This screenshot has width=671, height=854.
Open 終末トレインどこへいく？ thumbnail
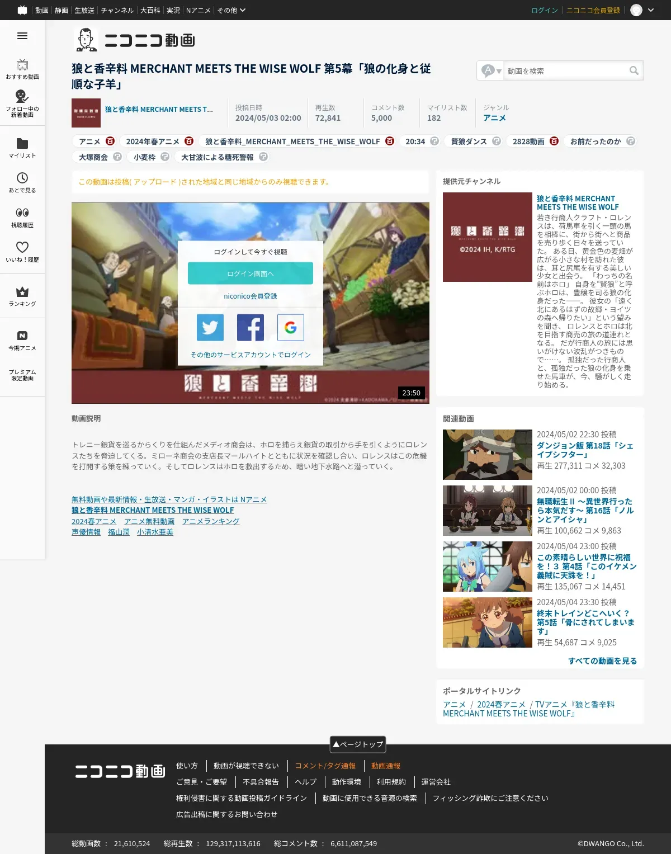[x=488, y=622]
